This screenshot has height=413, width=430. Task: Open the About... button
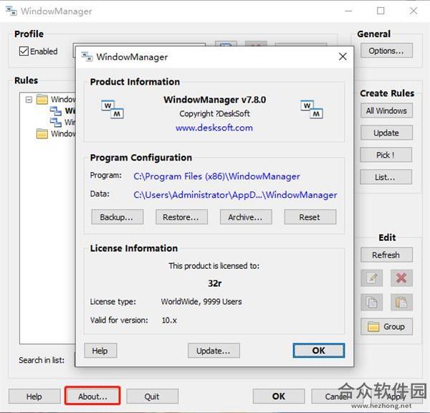(x=92, y=396)
